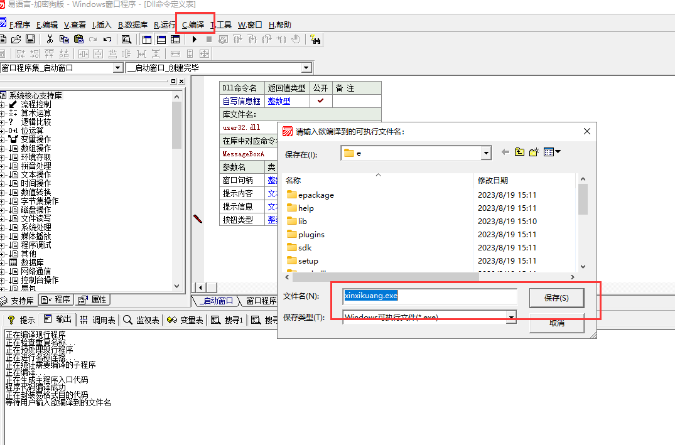Open the view menu icon in save dialog
Screen dimensions: 675x445
(x=552, y=152)
